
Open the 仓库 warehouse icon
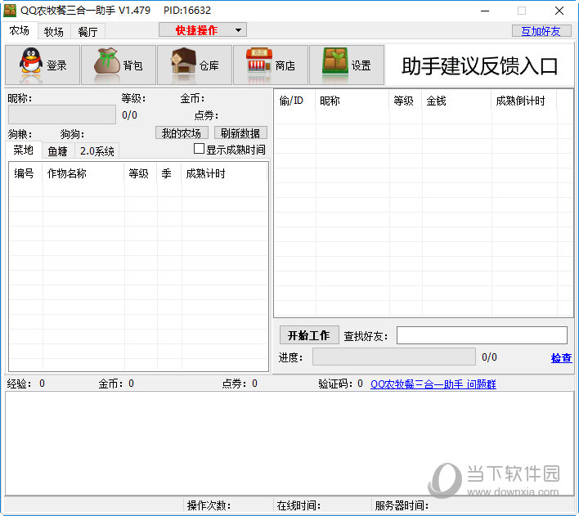(x=195, y=65)
